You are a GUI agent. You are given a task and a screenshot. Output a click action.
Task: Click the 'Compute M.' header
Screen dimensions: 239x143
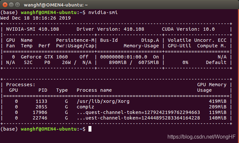click(x=212, y=46)
